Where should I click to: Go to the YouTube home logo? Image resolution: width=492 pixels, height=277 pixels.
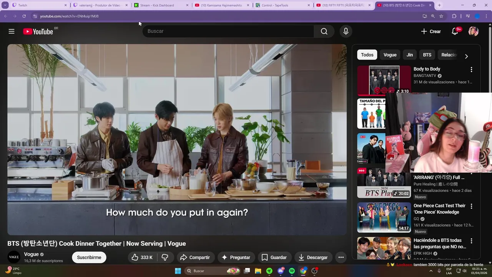pyautogui.click(x=38, y=32)
